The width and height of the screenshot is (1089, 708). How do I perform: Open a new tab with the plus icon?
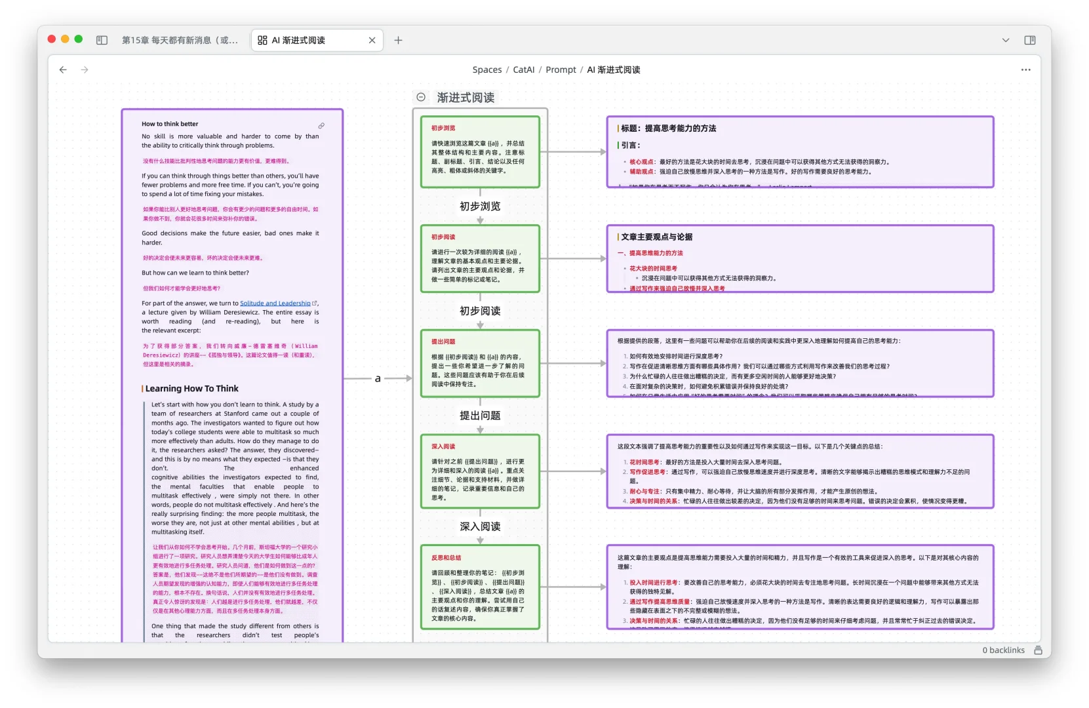click(398, 40)
